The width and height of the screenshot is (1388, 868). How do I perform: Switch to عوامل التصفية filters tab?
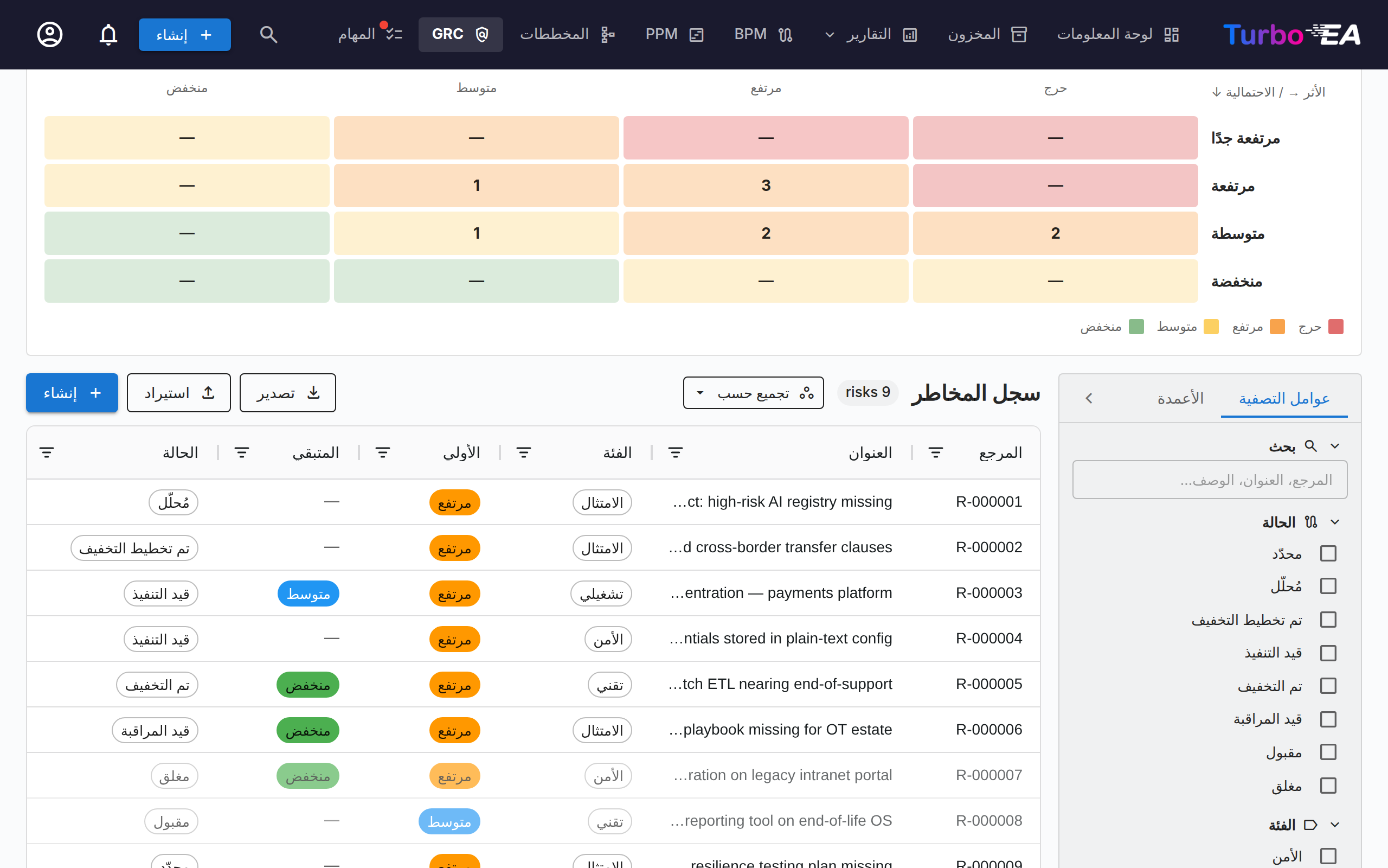coord(1284,398)
